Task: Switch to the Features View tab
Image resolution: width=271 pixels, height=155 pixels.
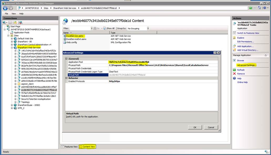Action: 69,147
